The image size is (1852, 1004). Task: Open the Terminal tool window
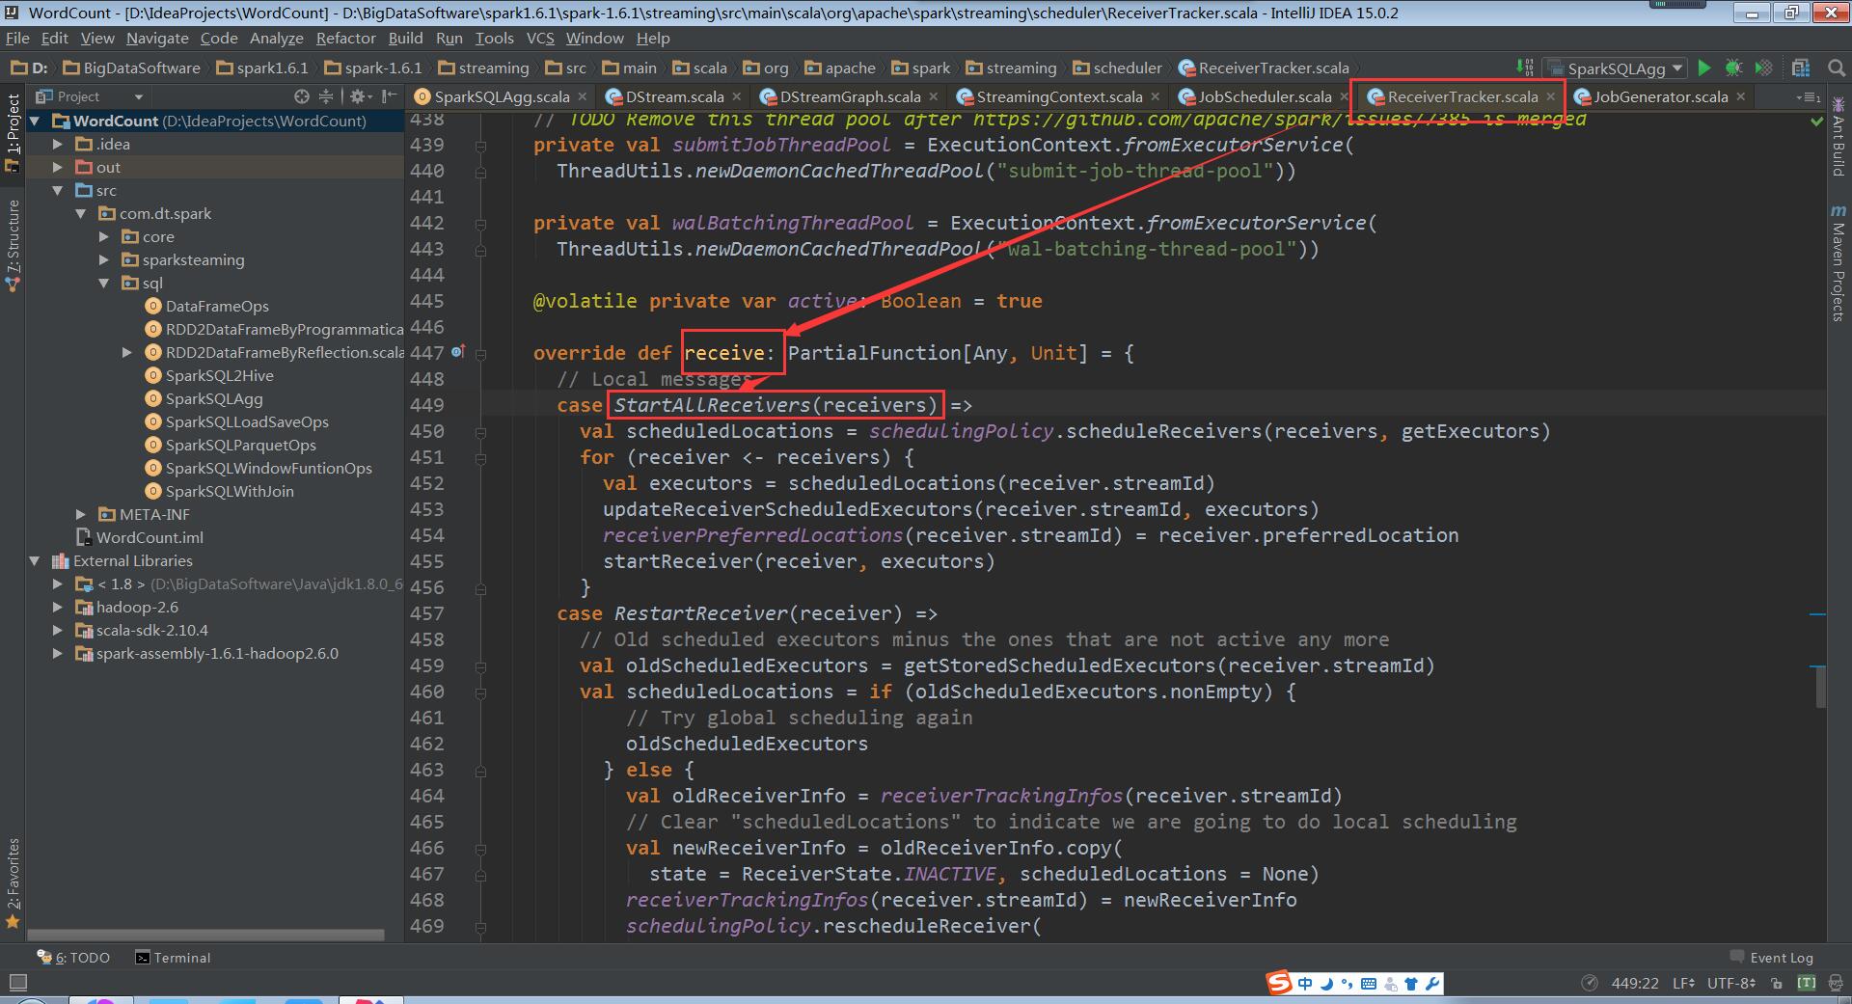click(173, 958)
